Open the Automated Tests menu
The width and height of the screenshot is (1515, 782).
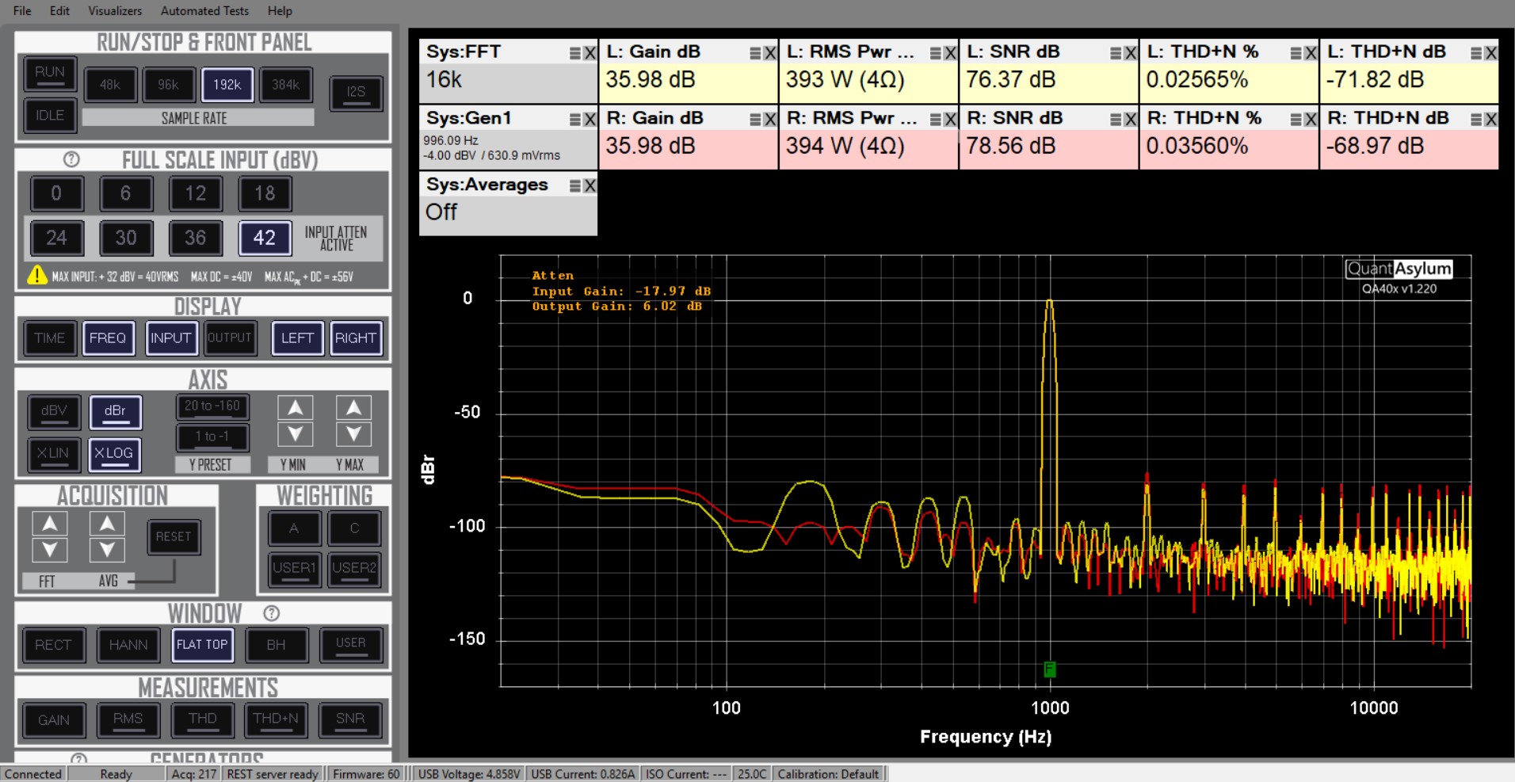tap(204, 10)
